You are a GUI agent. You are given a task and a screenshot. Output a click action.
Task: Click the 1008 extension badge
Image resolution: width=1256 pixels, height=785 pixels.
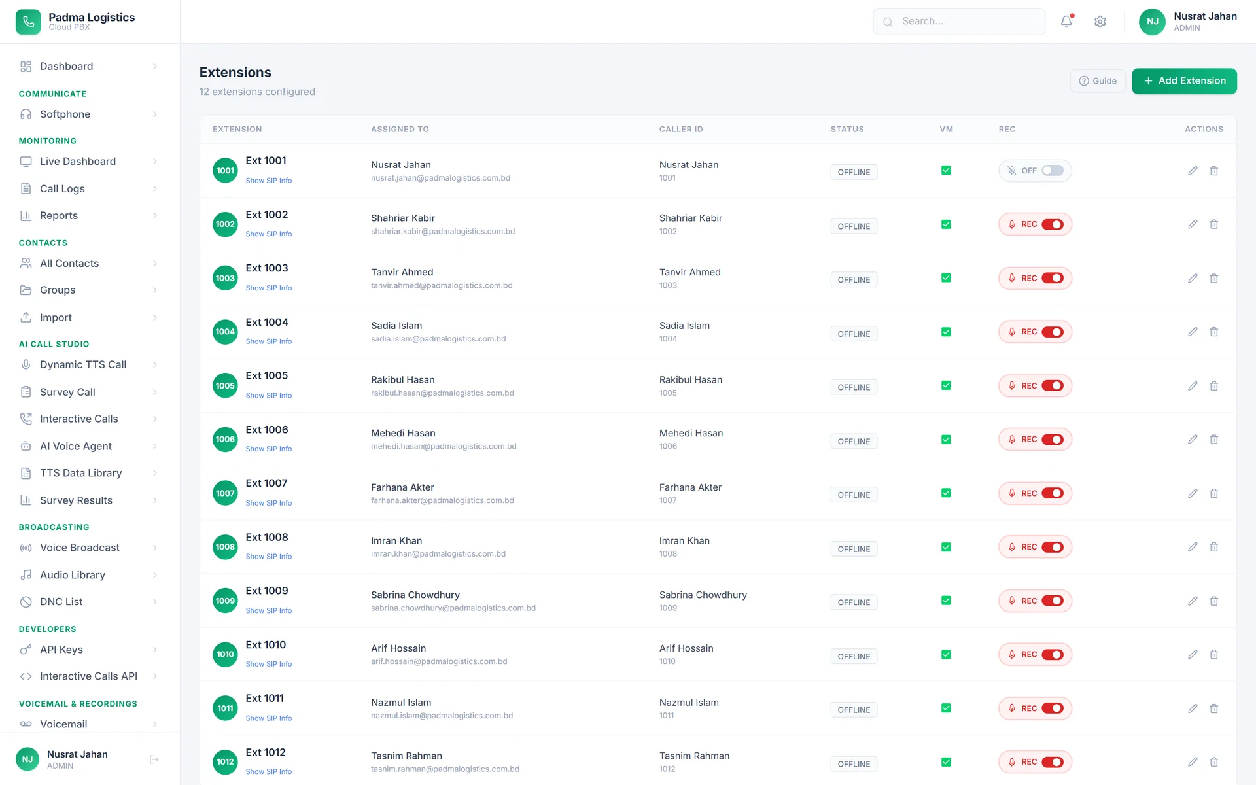[225, 547]
